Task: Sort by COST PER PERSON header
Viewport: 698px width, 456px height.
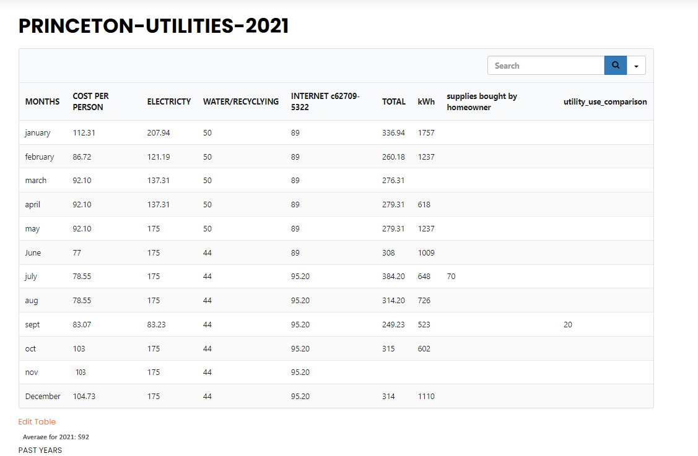Action: point(91,101)
